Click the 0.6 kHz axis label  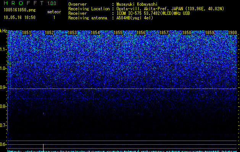pos(3,144)
